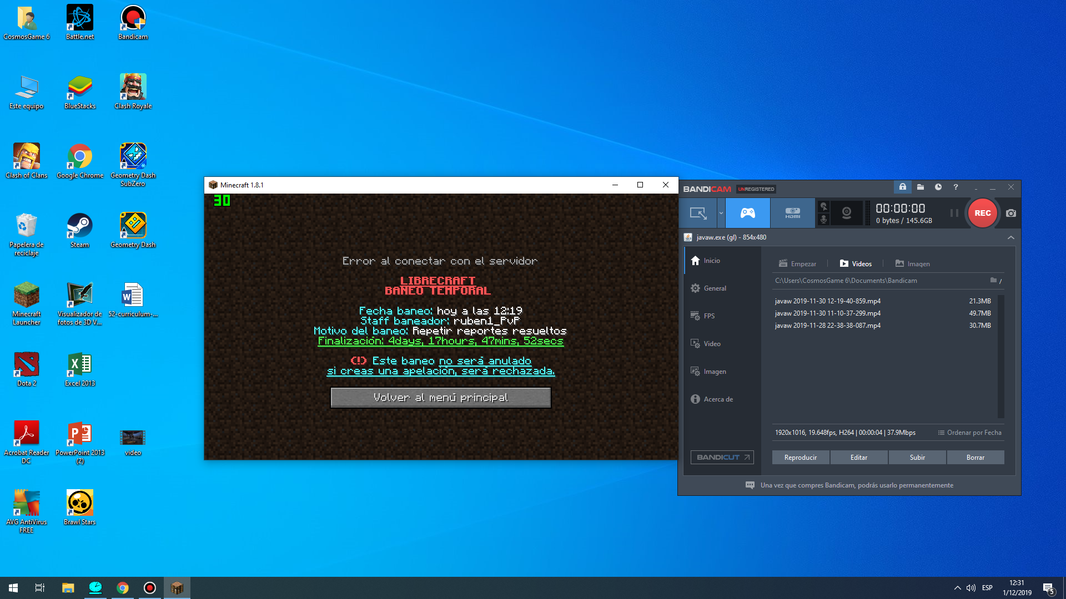Click the red REC button
This screenshot has width=1066, height=599.
(x=982, y=213)
